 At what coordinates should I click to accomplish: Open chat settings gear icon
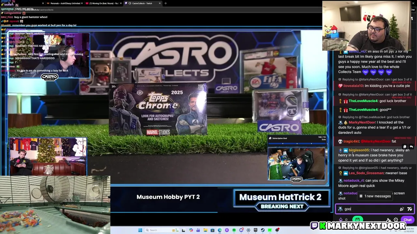click(396, 220)
